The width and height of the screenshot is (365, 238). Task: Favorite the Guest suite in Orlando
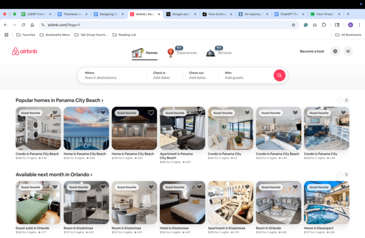tap(55, 187)
